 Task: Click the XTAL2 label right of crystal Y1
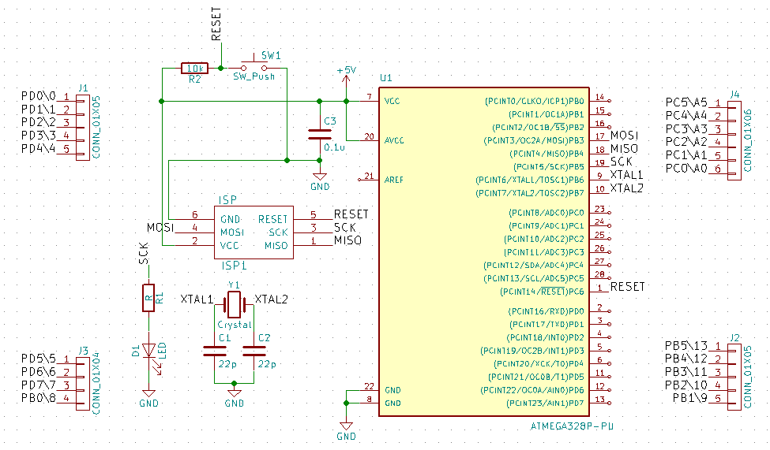271,299
